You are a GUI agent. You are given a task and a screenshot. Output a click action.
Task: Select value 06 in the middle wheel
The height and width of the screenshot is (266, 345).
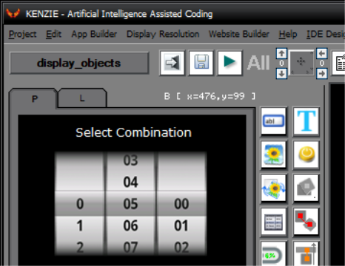tap(130, 225)
